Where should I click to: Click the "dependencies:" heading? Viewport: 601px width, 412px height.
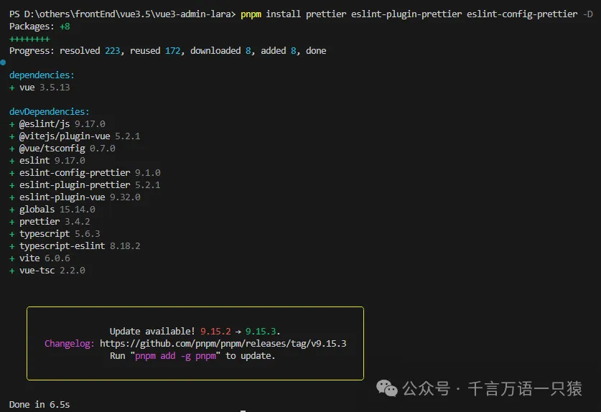click(x=42, y=75)
